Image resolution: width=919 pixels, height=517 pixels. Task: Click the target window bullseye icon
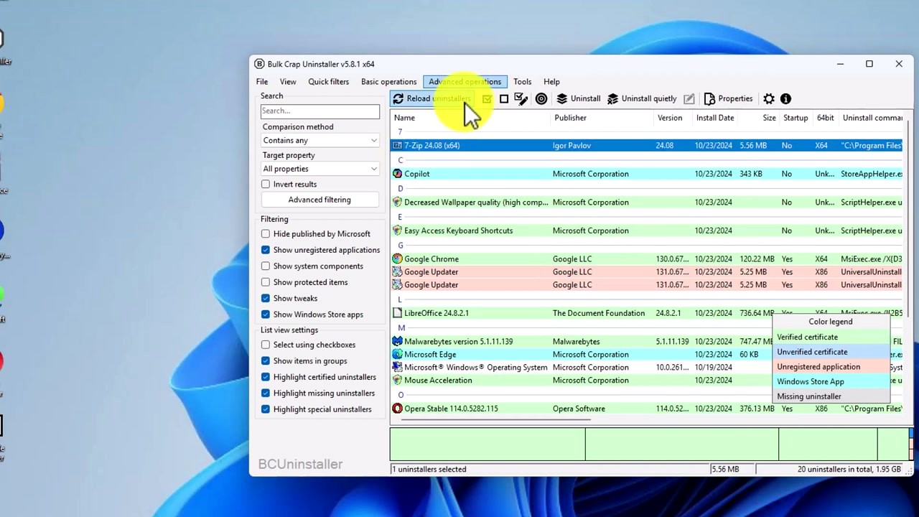(x=541, y=98)
